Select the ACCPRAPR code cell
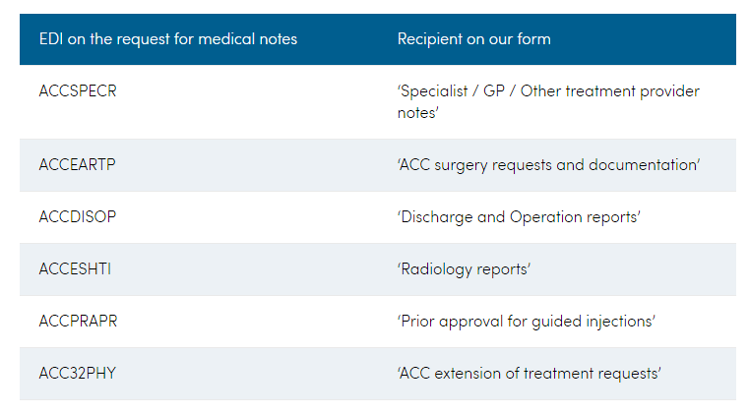 tap(78, 321)
